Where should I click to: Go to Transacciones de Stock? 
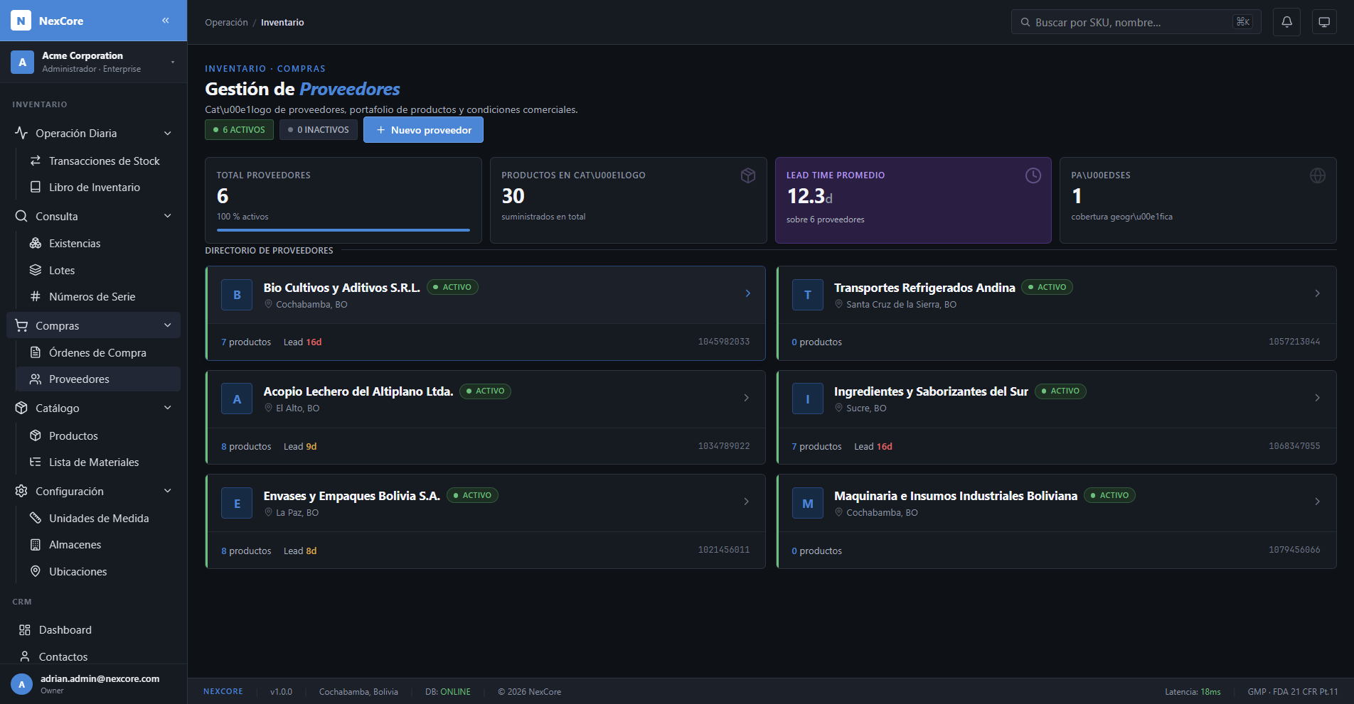98,161
